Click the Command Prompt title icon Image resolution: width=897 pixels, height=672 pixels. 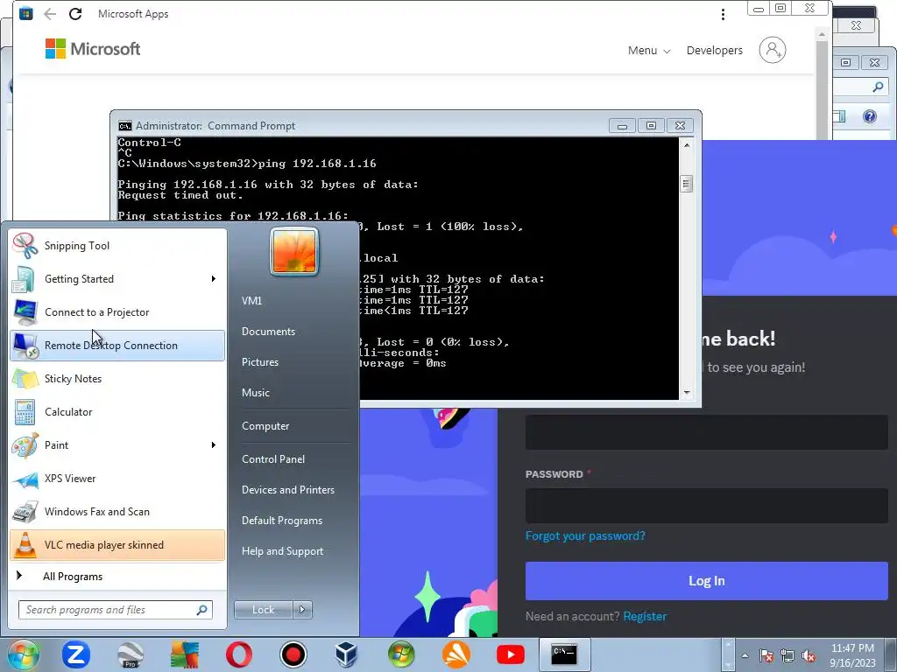coord(124,126)
